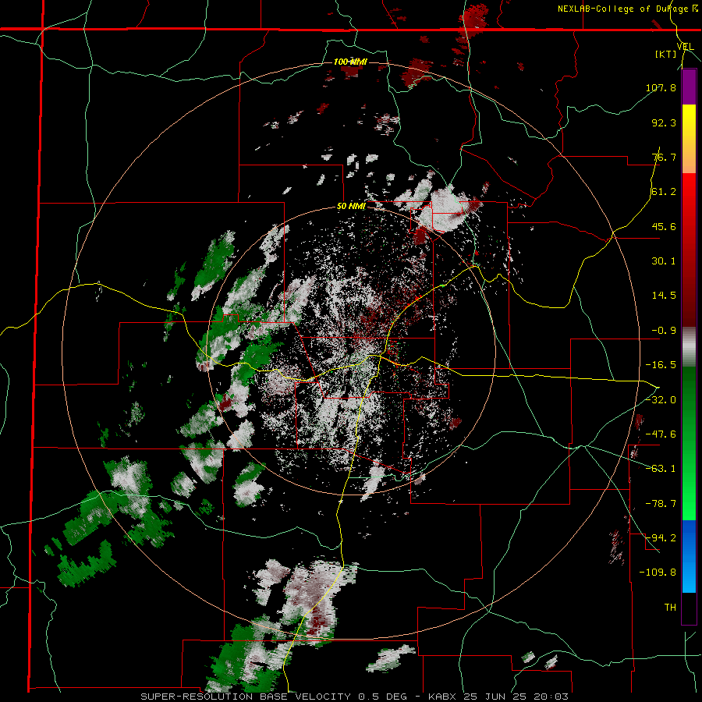Click the SUPER-RESOLUTION BASE VELOCITY caption text
Viewport: 702px width, 702px height.
click(x=246, y=697)
